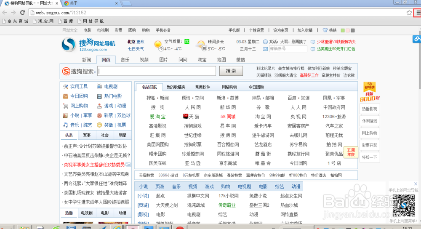Focus the 邮箱账号 email input
This screenshot has height=229, width=421.
(288, 48)
